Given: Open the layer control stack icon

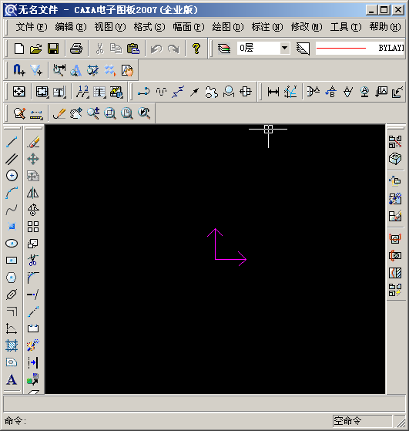Looking at the screenshot, I should pyautogui.click(x=224, y=49).
